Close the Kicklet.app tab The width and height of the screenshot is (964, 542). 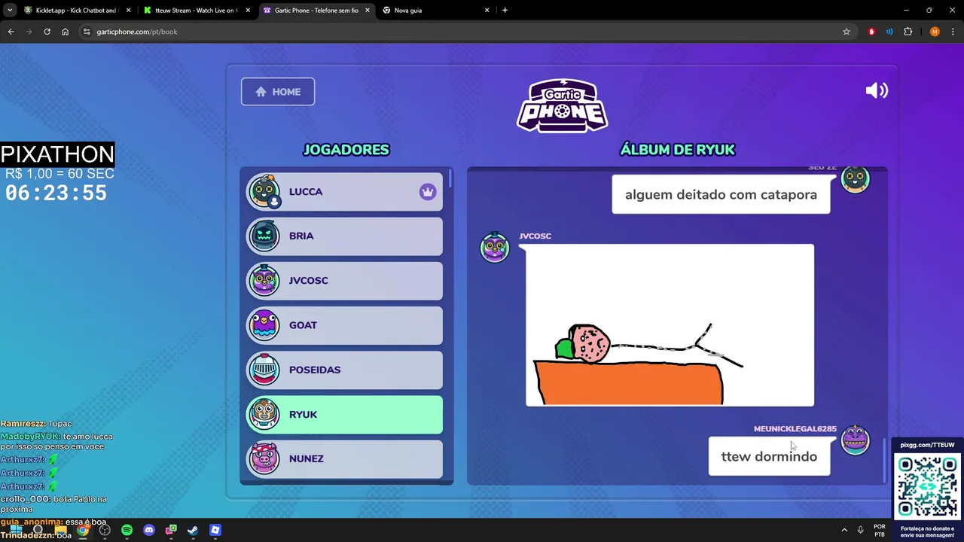(129, 11)
